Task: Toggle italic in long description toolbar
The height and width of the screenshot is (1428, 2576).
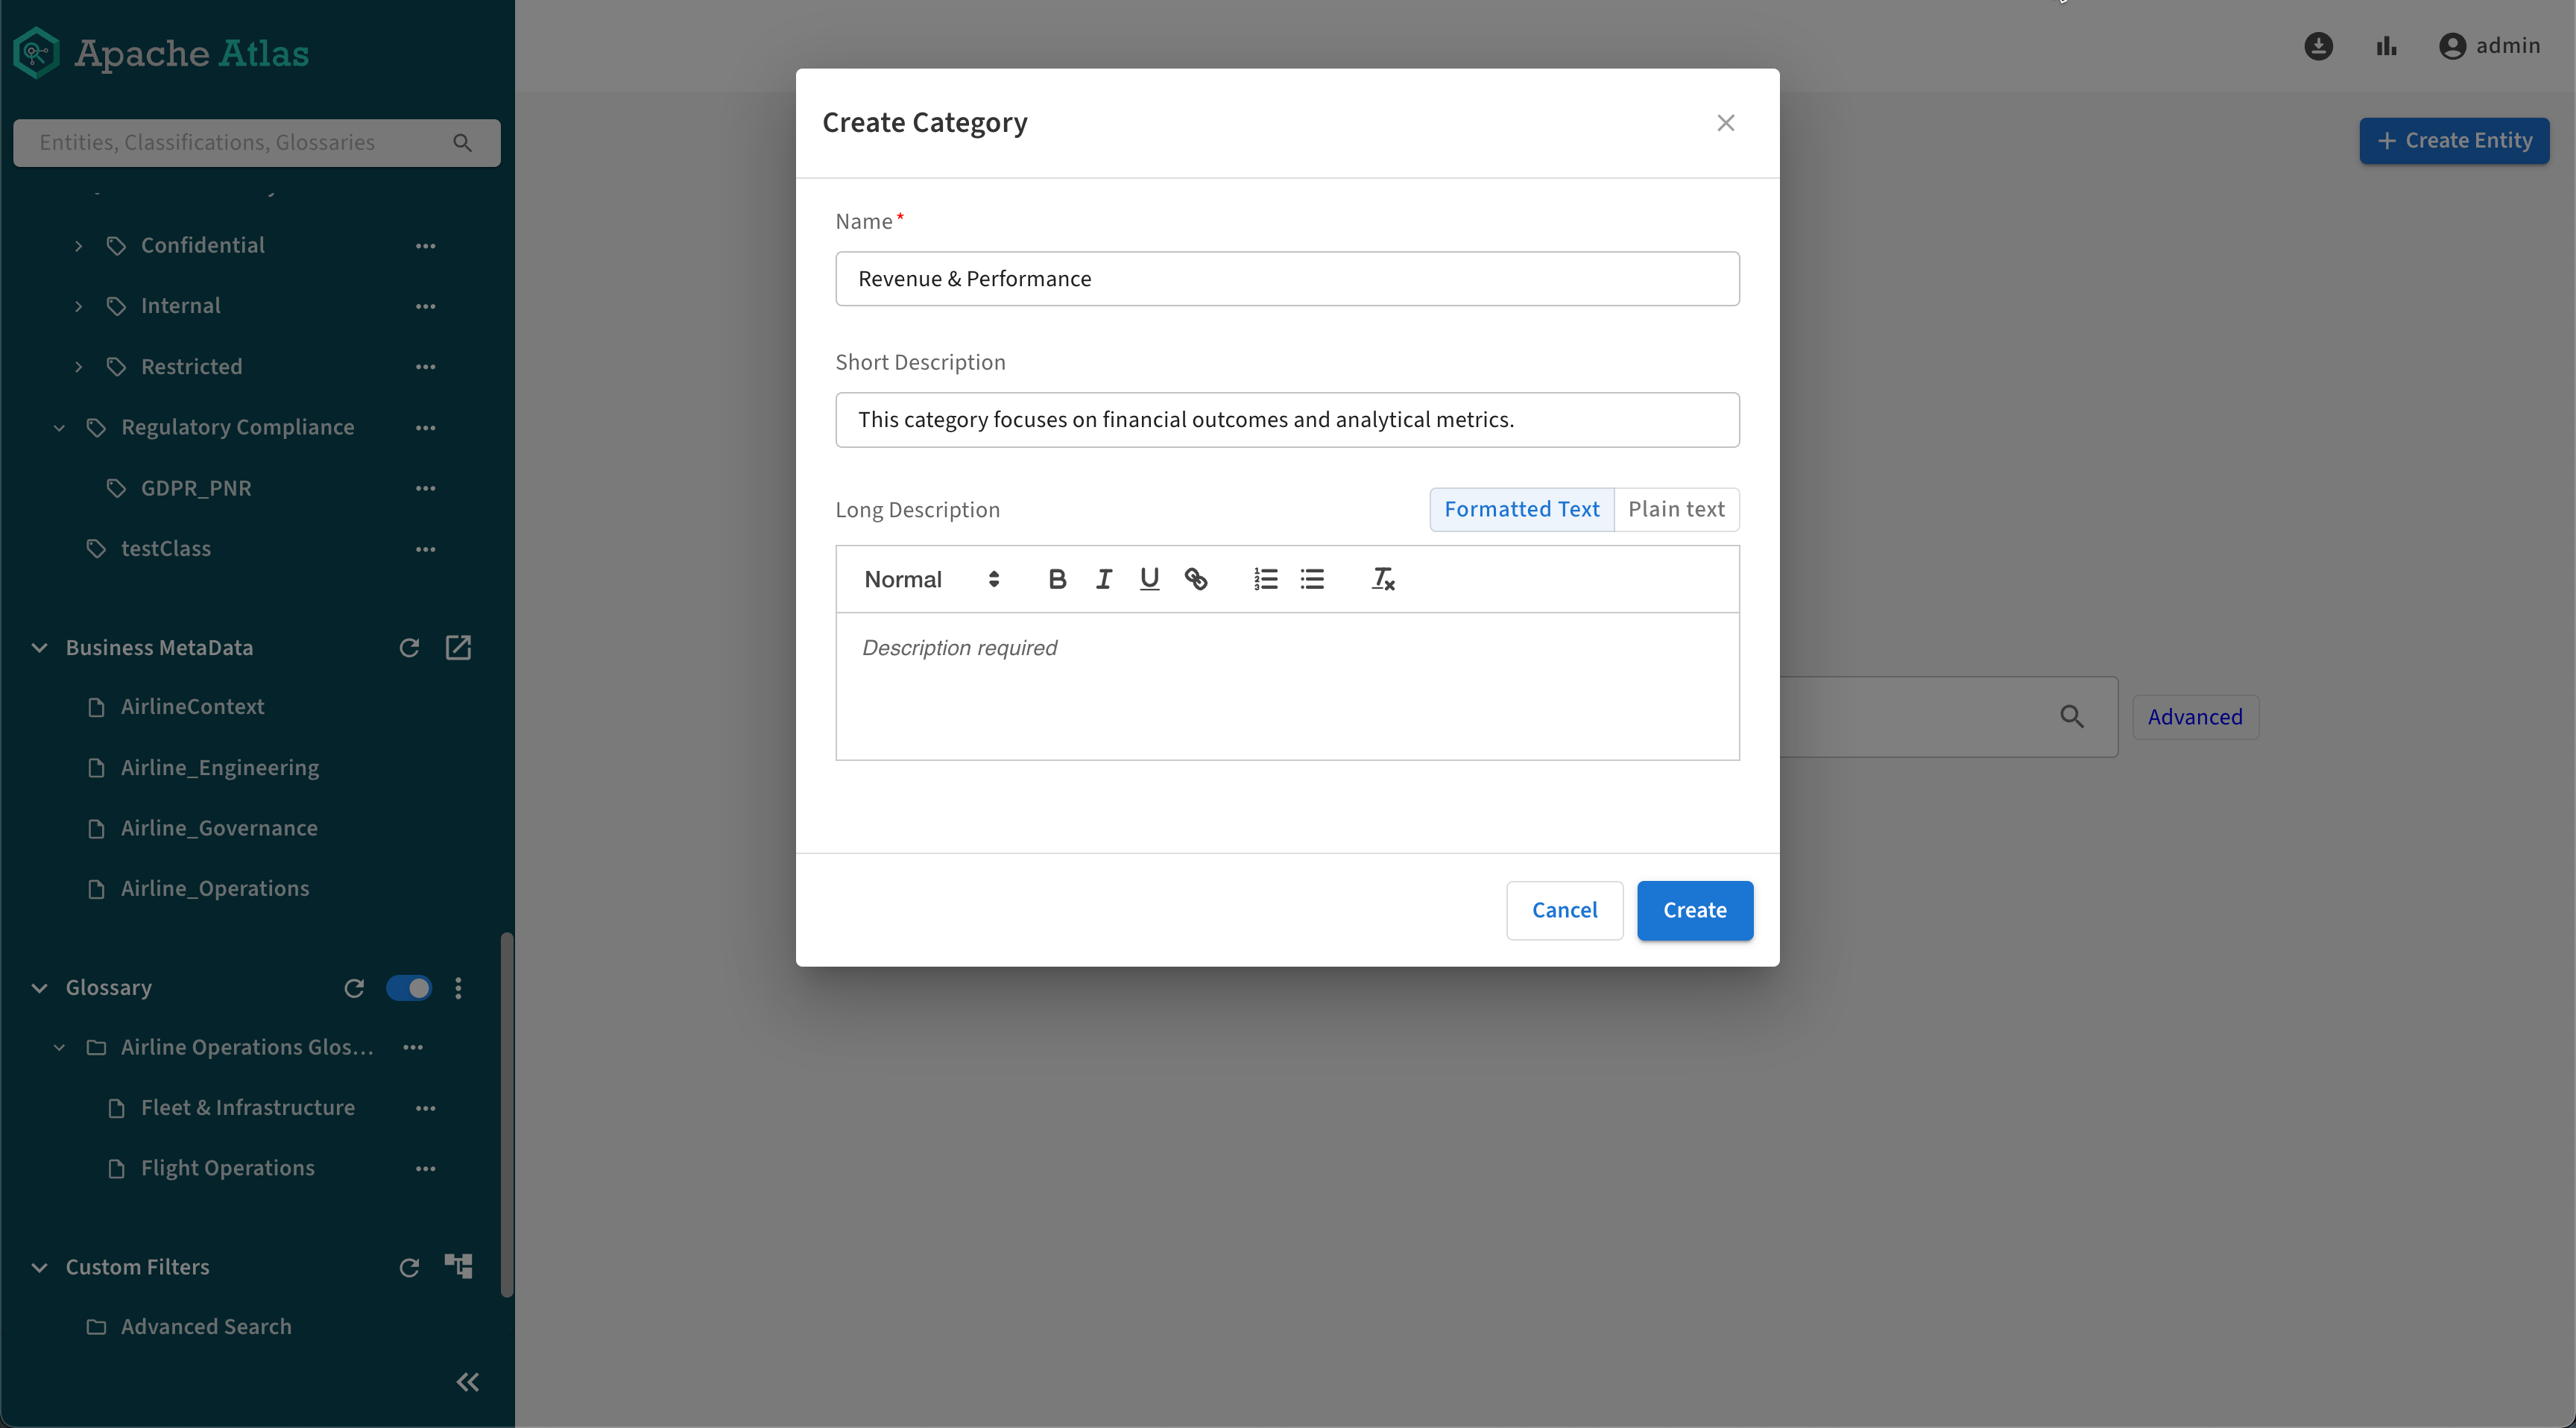Action: 1103,579
